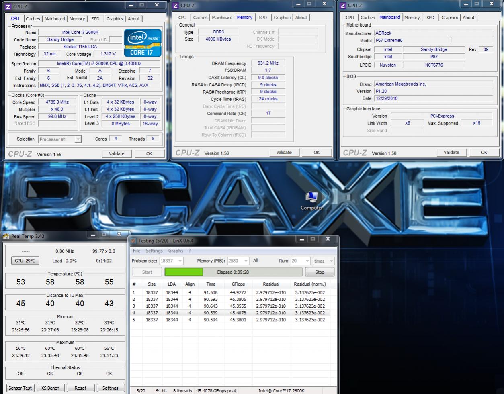Open the Graphs menu in LinX

(176, 251)
